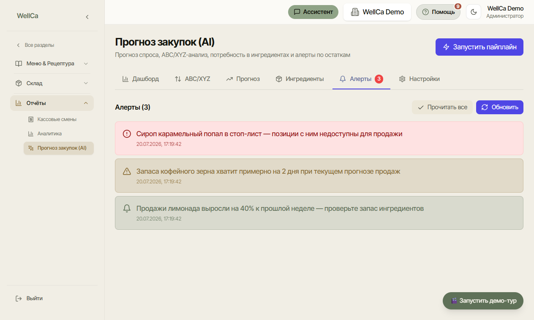This screenshot has height=320, width=534.
Task: Click the refresh icon in Обновить button
Action: (485, 107)
